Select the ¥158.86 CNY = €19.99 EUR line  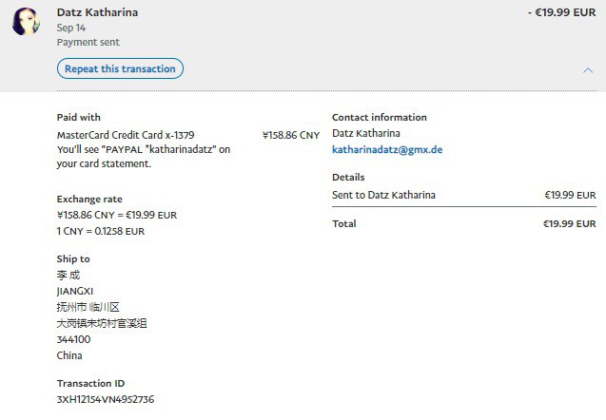pos(116,215)
